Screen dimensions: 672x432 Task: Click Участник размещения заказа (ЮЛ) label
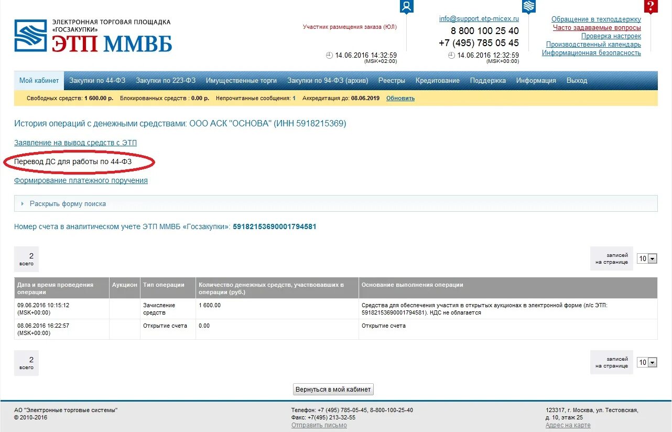click(350, 27)
